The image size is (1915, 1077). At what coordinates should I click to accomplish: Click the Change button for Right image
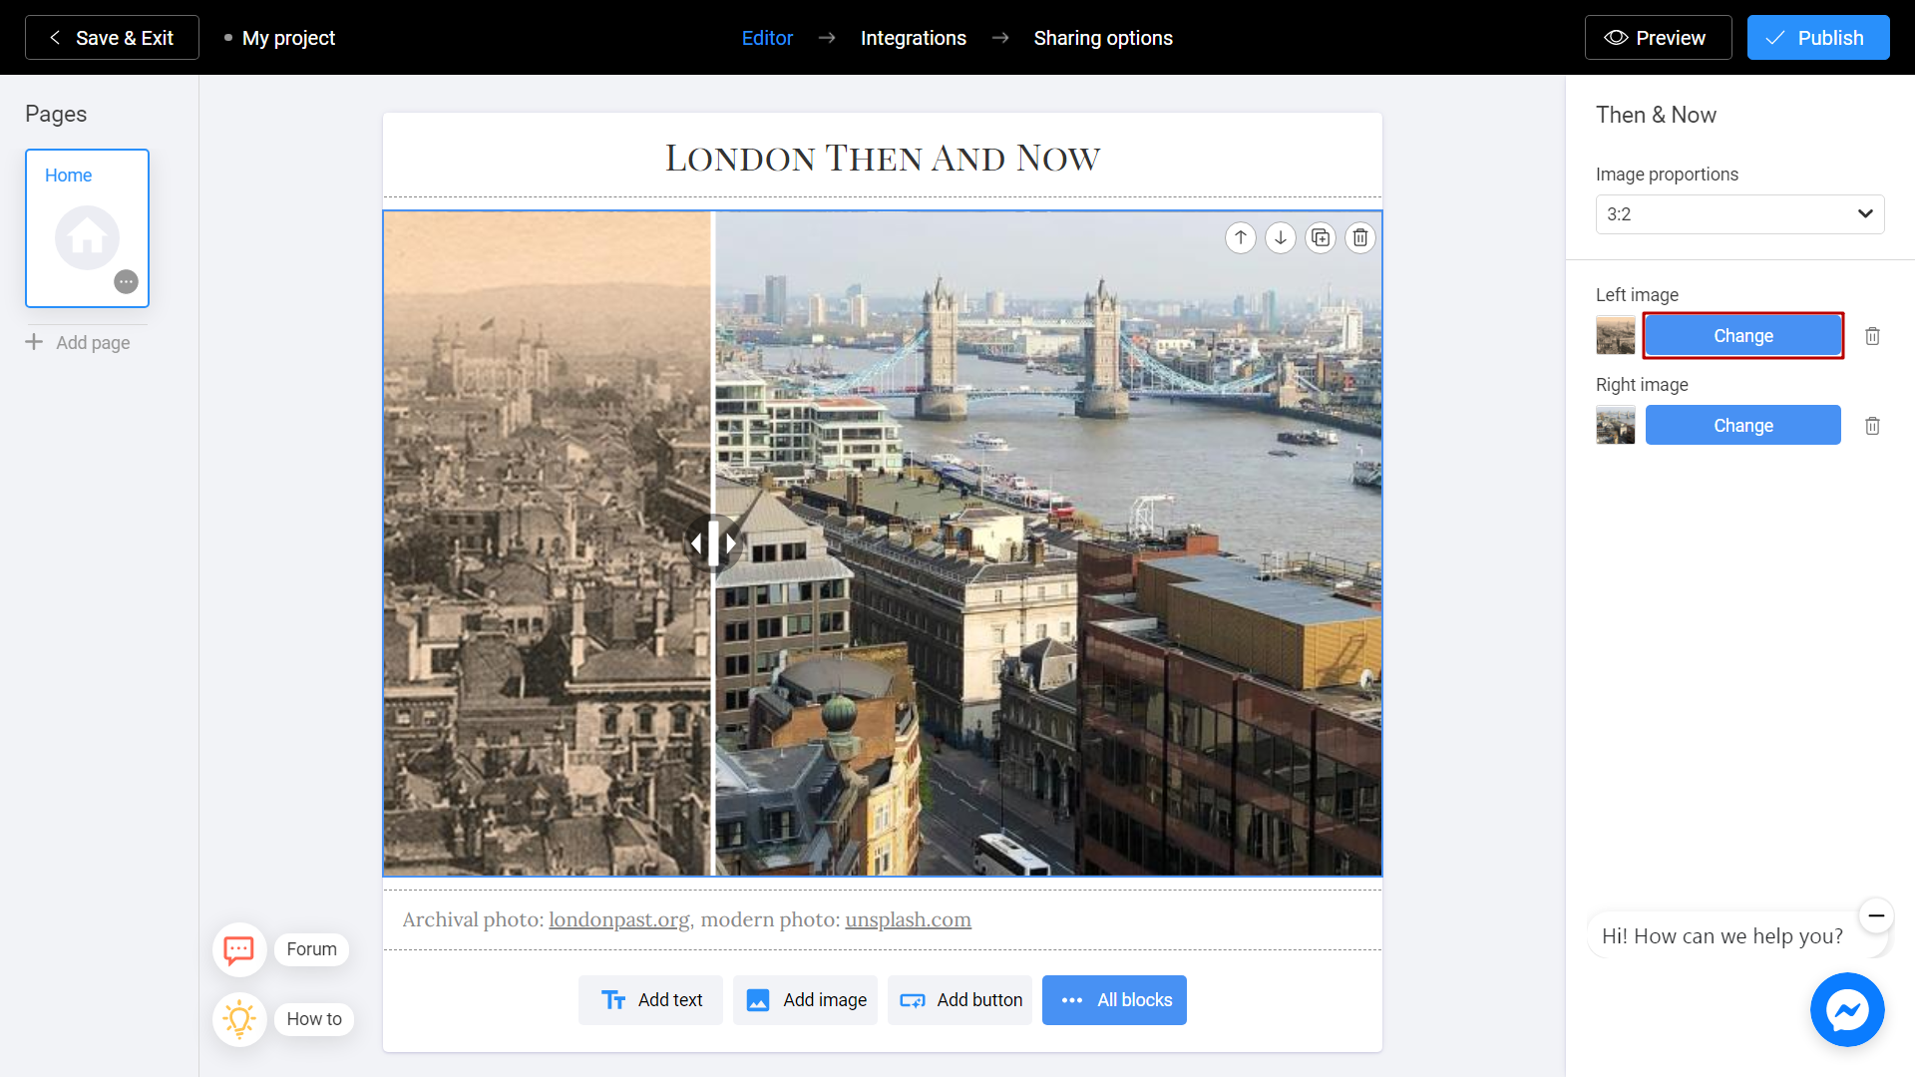tap(1742, 425)
